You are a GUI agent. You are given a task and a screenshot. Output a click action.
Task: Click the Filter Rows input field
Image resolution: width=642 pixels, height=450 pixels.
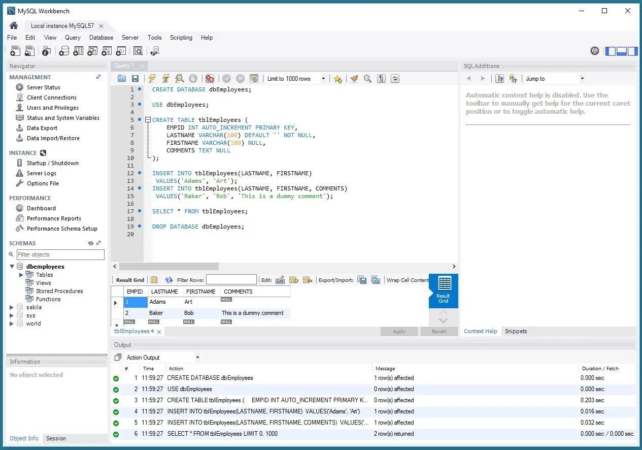coord(231,280)
